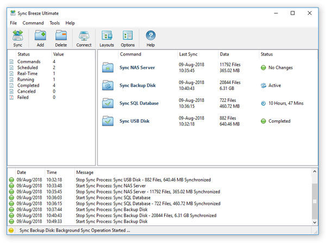Click the Sync toolbar icon
The image size is (326, 243).
tap(18, 38)
